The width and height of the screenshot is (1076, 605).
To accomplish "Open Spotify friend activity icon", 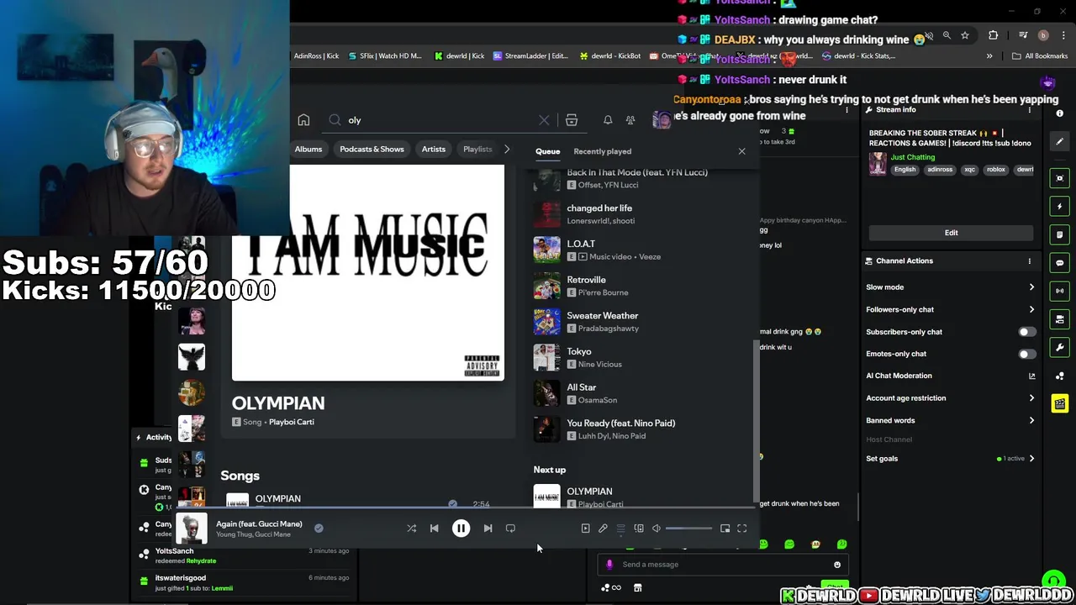I will [630, 120].
